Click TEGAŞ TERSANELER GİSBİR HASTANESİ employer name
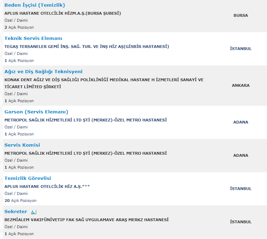This screenshot has height=239, width=267. 87,47
